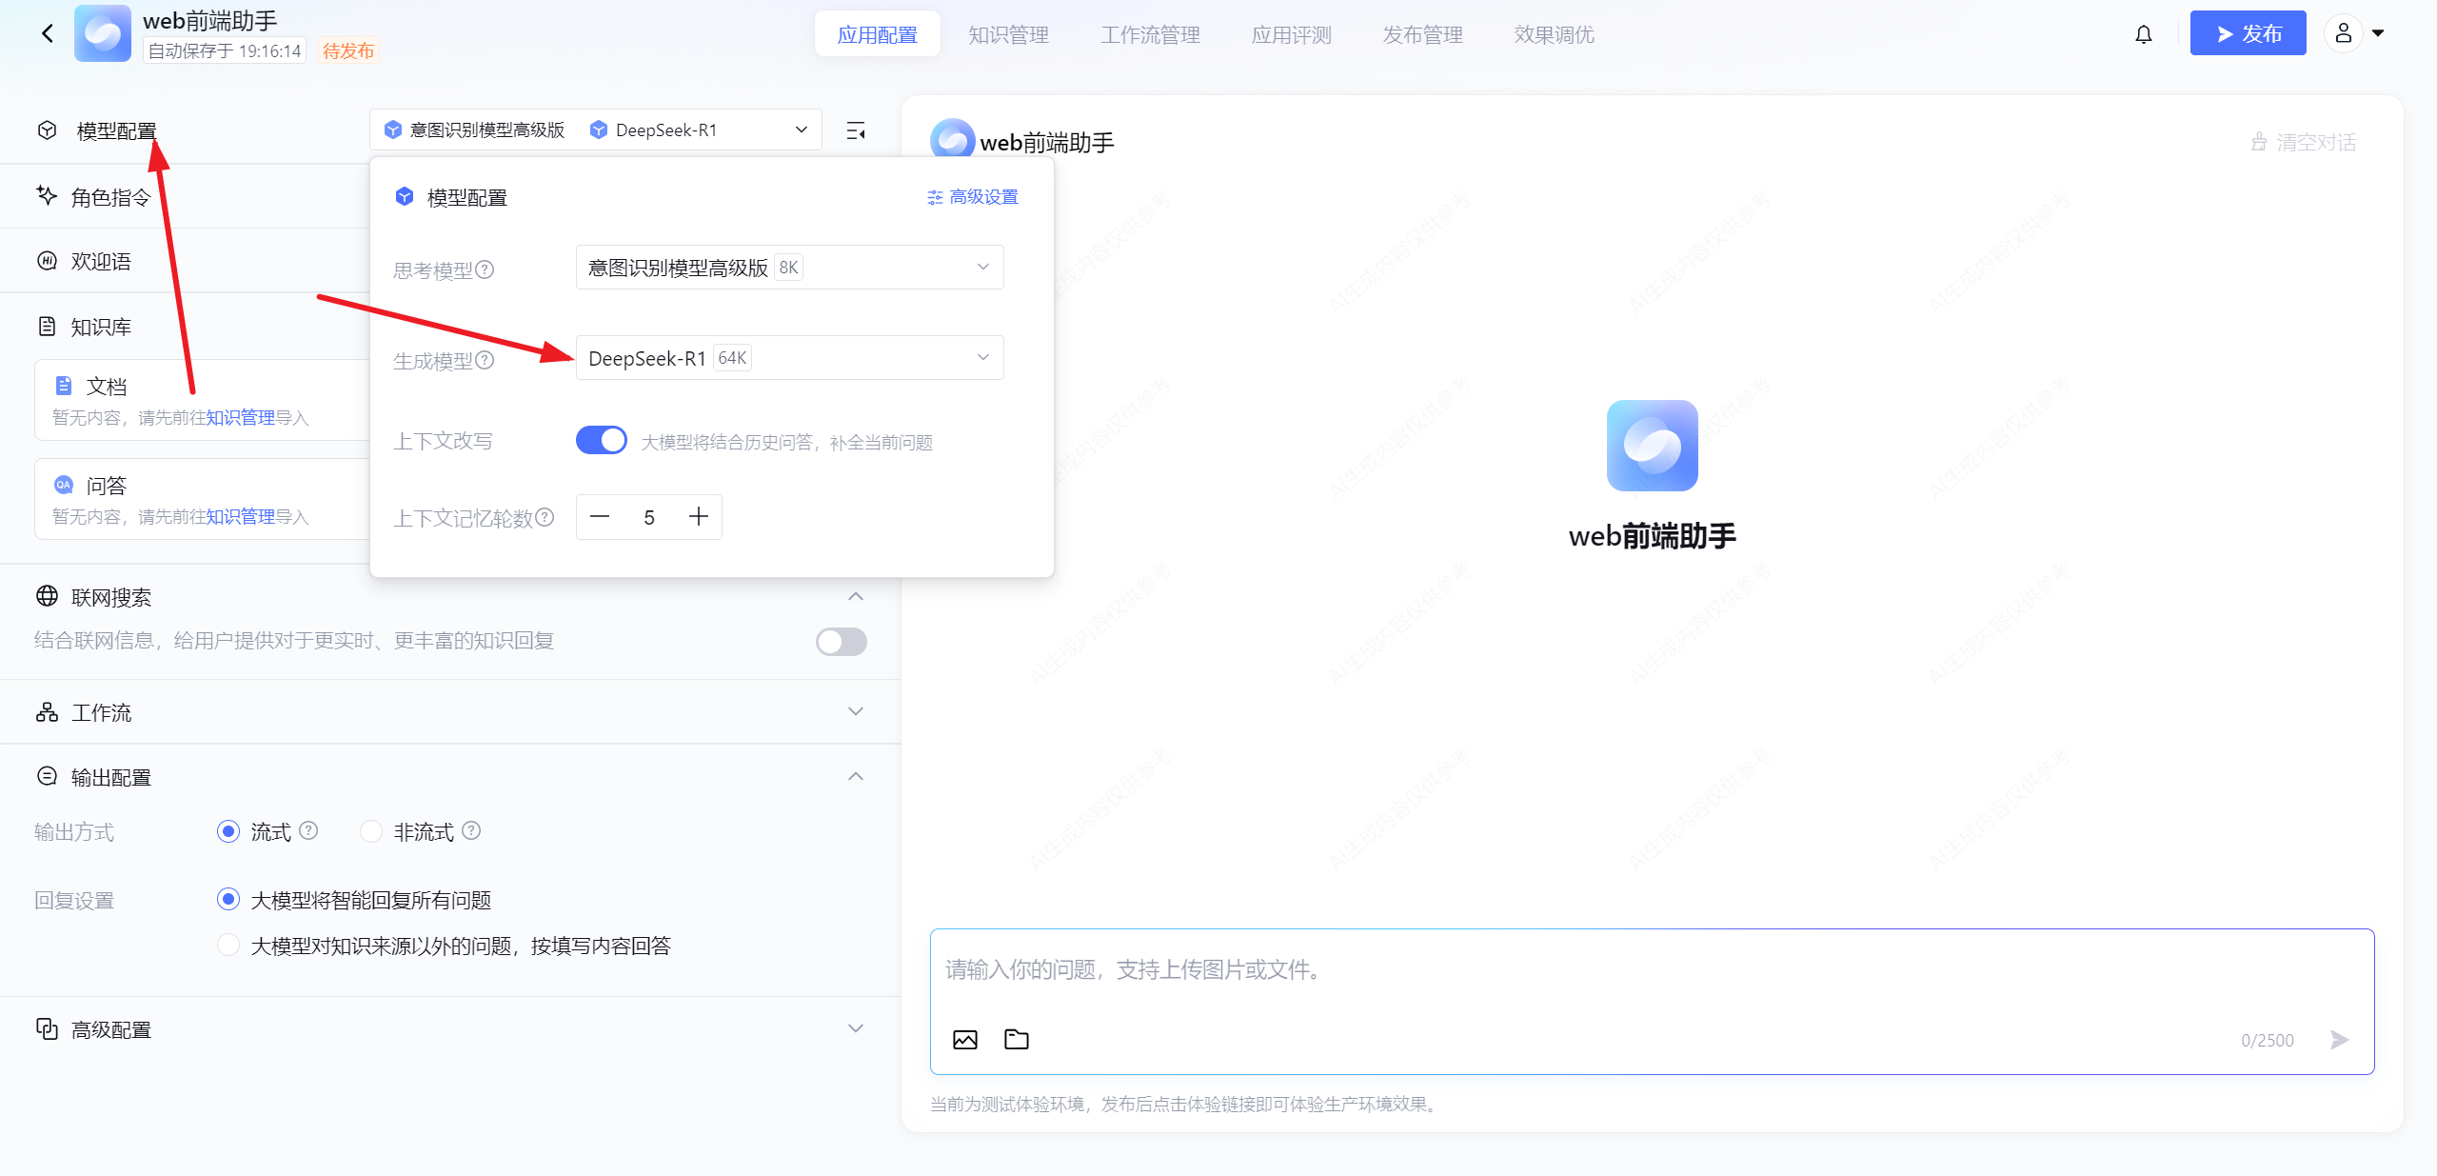Collapse the 输出配置 section chevron

coord(856,776)
